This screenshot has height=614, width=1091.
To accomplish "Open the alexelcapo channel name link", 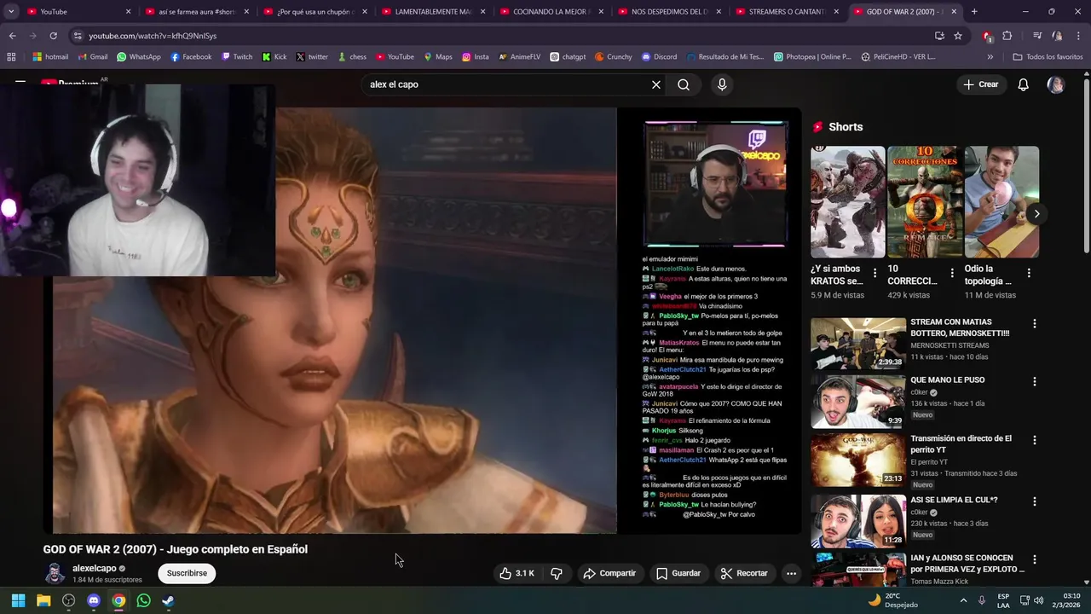I will (x=95, y=568).
